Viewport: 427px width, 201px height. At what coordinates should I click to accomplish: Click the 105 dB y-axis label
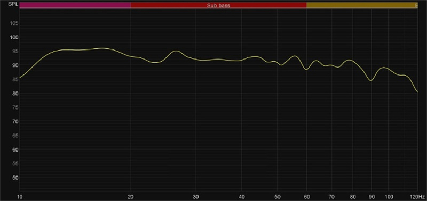[14, 23]
